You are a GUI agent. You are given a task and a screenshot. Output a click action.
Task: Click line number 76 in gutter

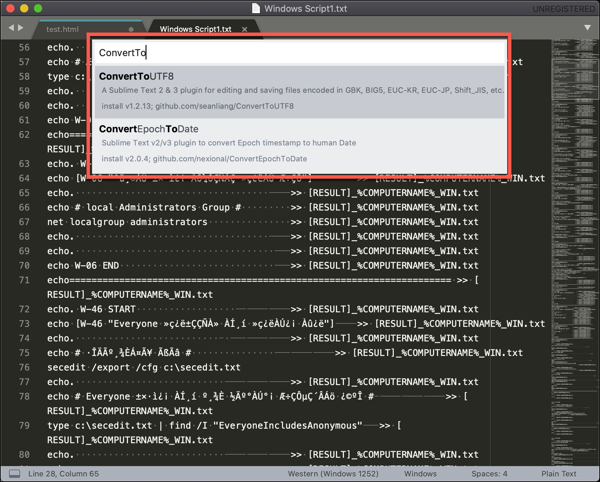tap(24, 367)
